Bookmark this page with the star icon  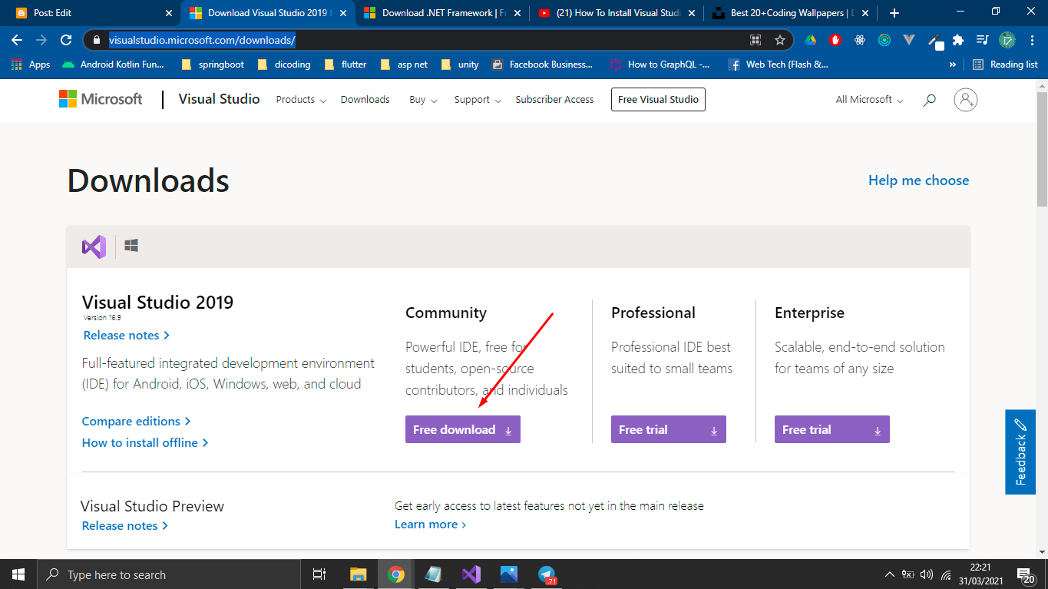point(779,40)
